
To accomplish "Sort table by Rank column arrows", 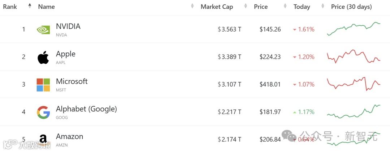I will [x=30, y=6].
